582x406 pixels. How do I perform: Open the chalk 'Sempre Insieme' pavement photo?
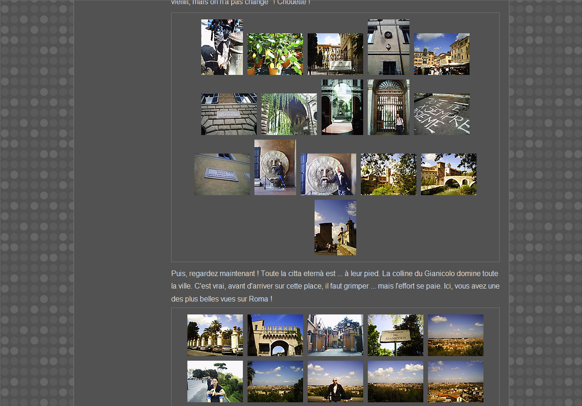pos(441,114)
